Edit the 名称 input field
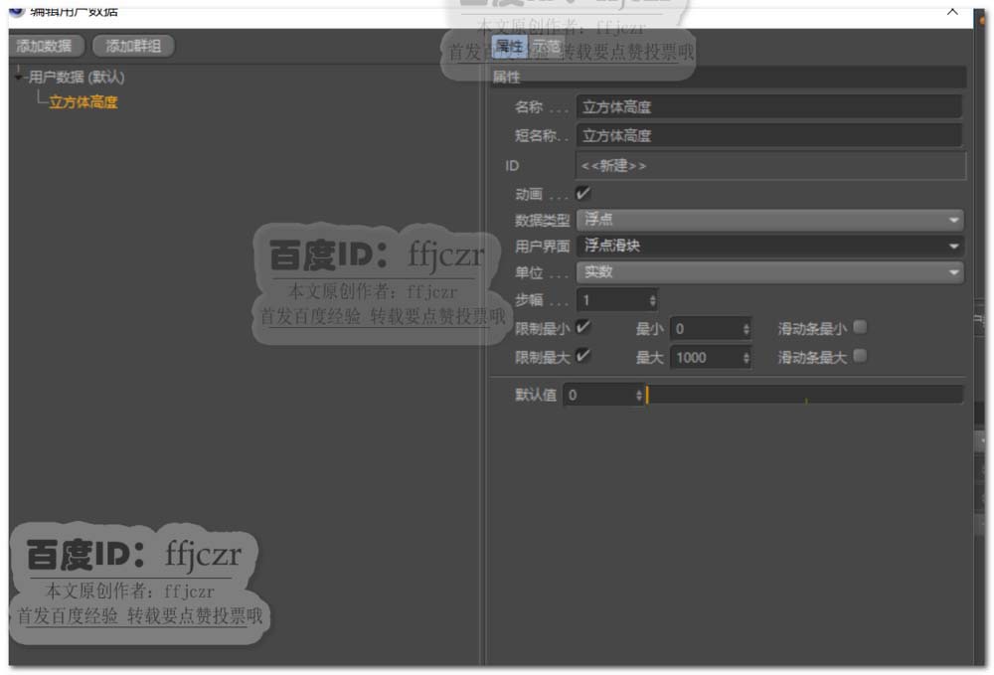 [x=769, y=106]
